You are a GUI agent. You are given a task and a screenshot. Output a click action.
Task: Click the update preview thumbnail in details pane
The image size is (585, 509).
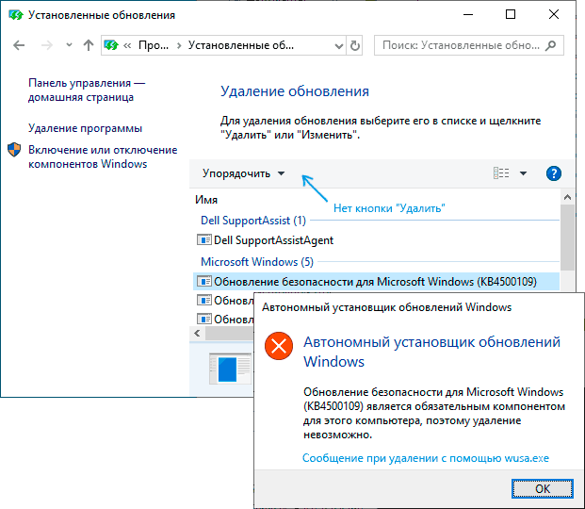230,369
